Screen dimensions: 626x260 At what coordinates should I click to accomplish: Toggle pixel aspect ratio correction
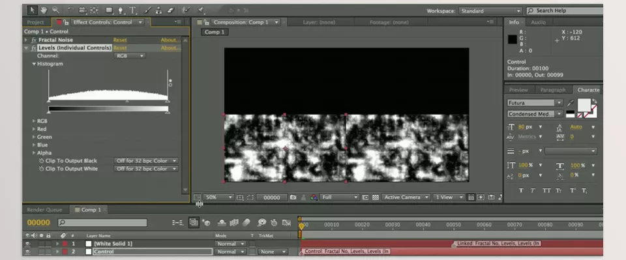471,197
